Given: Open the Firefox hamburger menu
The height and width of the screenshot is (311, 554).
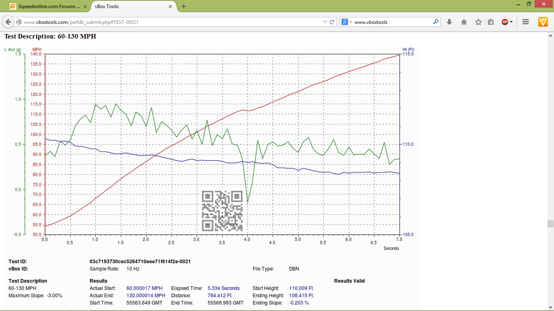Looking at the screenshot, I should (x=526, y=22).
